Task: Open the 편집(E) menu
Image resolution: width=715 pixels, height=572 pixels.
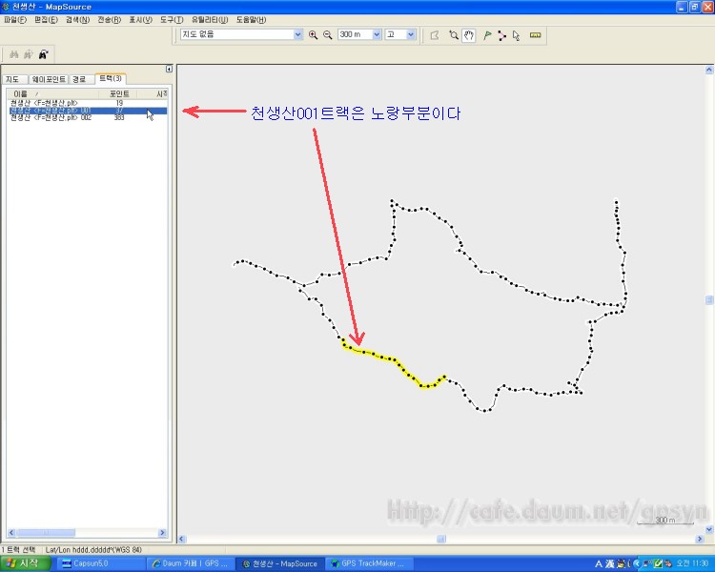Action: (46, 20)
